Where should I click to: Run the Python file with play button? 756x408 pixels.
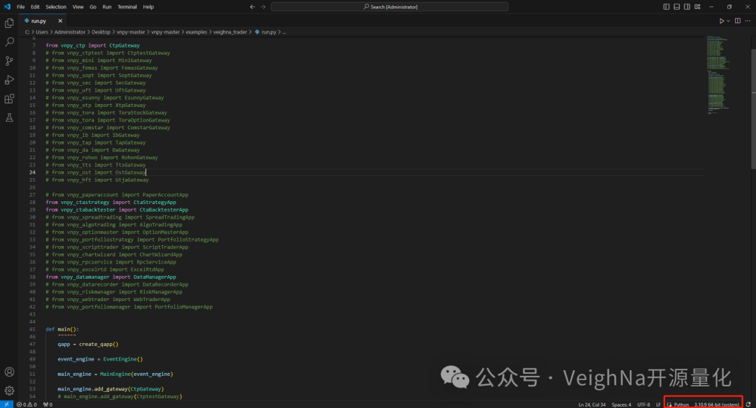click(722, 21)
